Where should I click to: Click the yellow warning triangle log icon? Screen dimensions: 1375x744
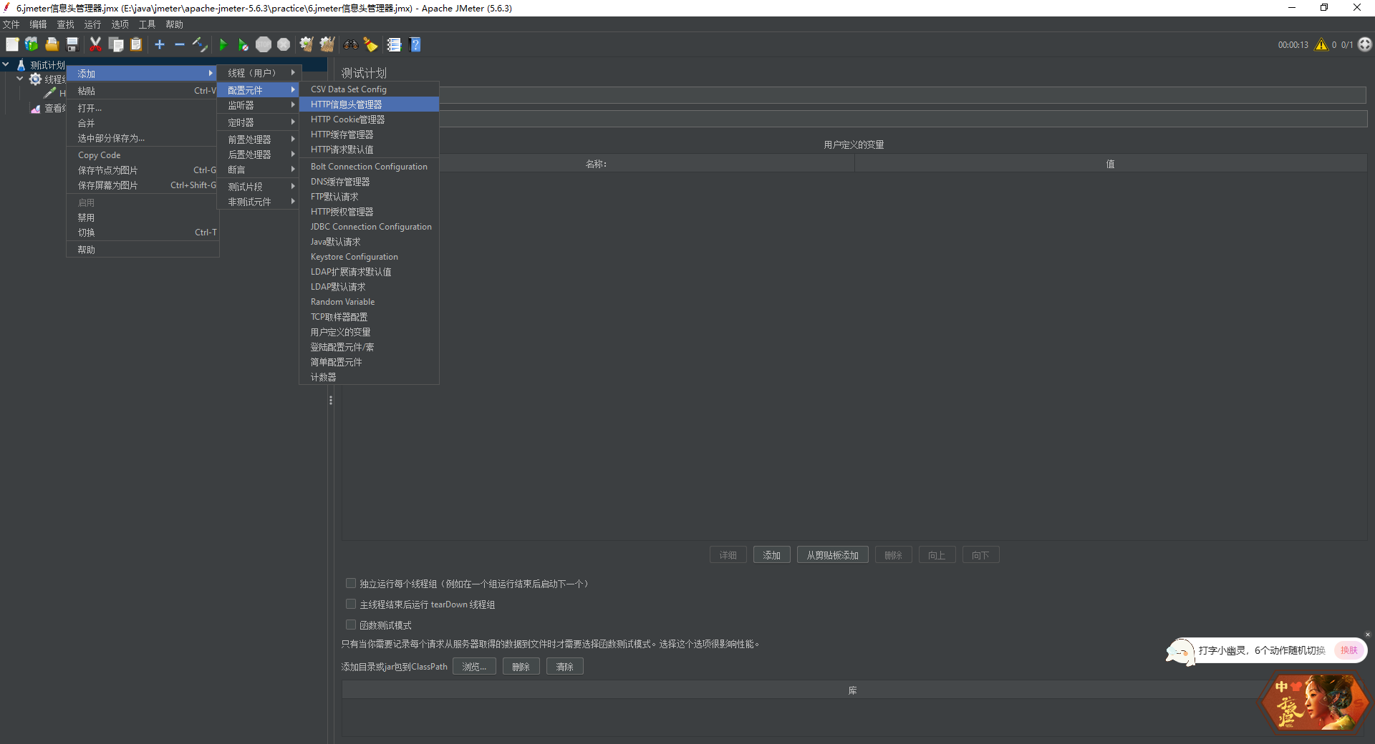click(1321, 44)
